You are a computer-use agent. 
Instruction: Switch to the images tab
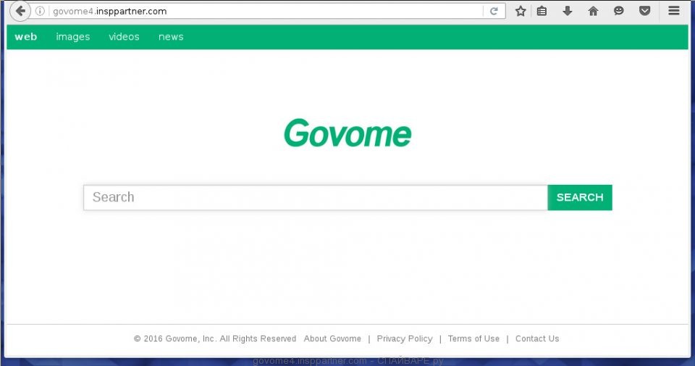73,37
